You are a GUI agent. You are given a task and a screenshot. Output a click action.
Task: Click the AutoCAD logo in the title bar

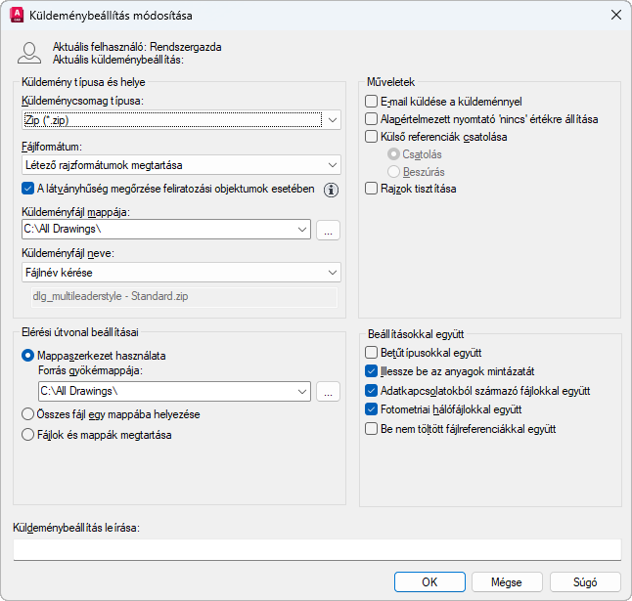click(x=17, y=16)
